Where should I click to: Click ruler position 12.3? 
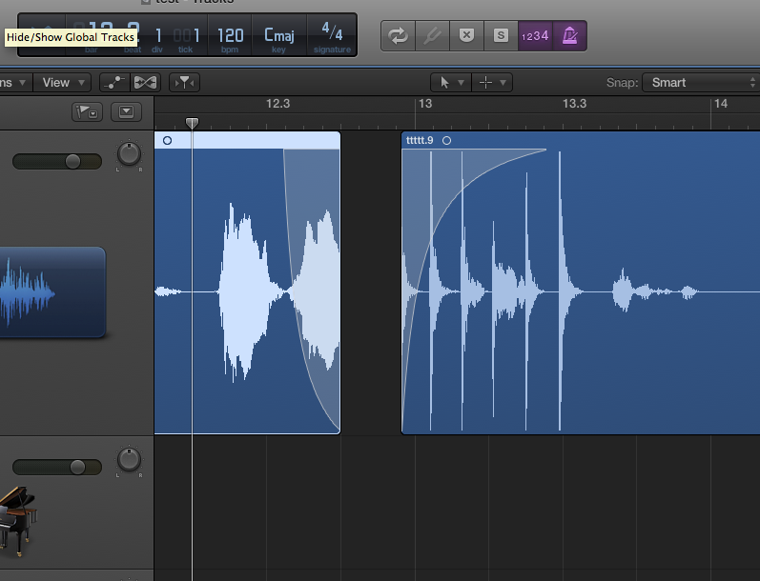click(277, 104)
